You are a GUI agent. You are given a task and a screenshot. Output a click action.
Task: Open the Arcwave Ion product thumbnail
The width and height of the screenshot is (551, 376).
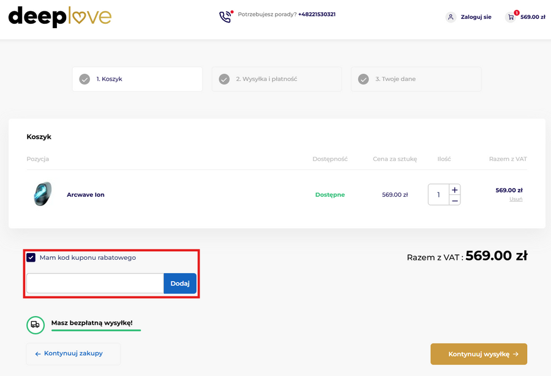42,194
